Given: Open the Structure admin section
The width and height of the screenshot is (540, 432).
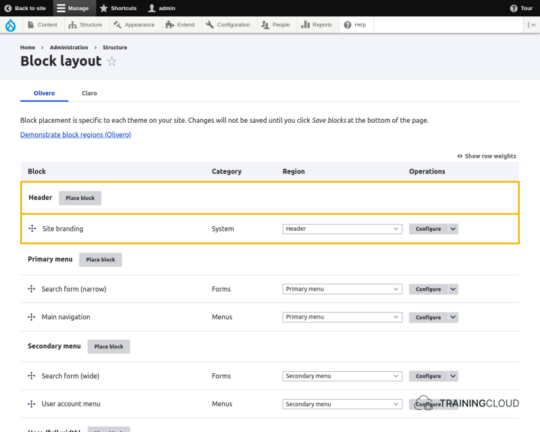Looking at the screenshot, I should click(x=86, y=25).
